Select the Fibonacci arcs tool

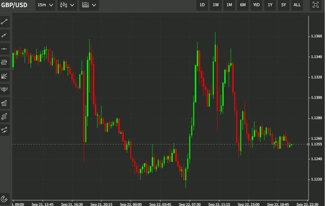pos(4,89)
